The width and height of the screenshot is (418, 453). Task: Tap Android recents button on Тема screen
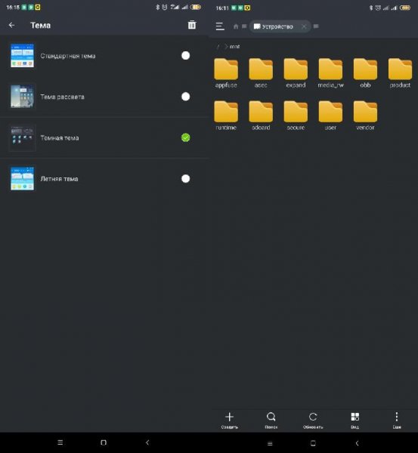[60, 442]
